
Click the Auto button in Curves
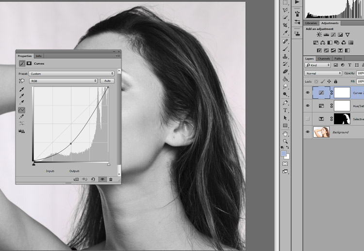coord(107,81)
